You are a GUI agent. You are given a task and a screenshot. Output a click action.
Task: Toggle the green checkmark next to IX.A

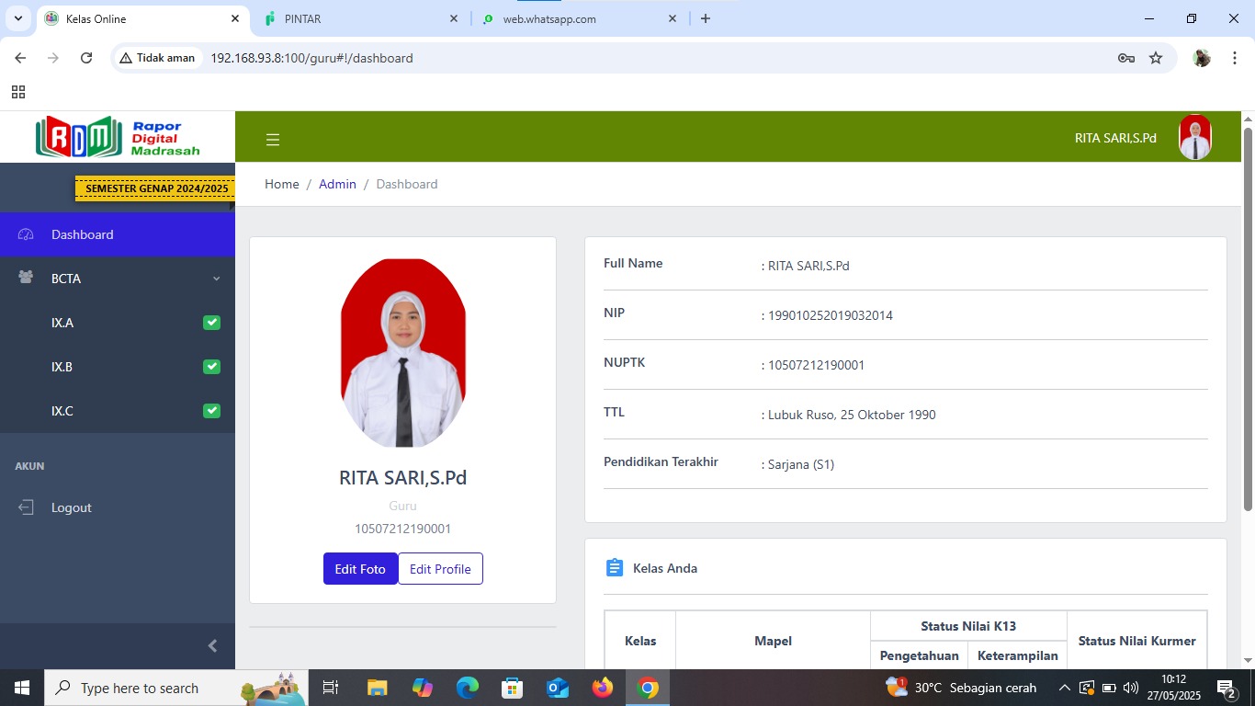tap(211, 323)
